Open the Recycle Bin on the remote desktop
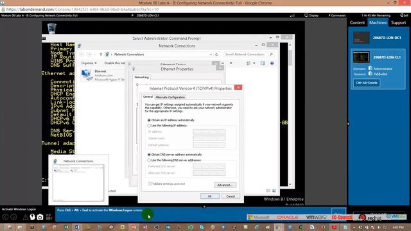 51,28
